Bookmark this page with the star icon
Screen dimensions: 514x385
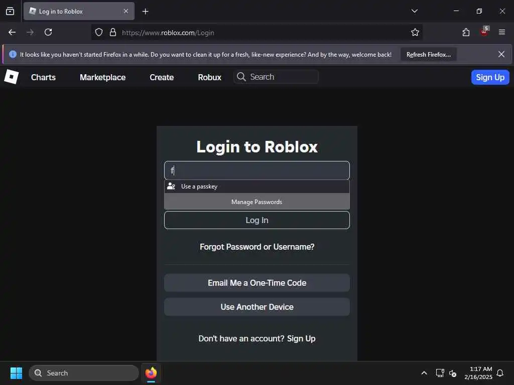coord(415,32)
